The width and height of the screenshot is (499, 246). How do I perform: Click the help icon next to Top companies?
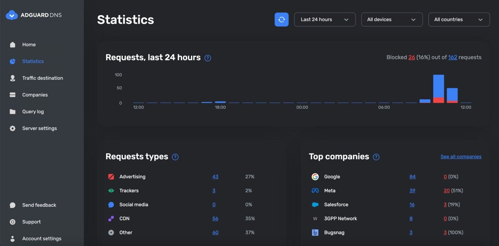click(376, 157)
